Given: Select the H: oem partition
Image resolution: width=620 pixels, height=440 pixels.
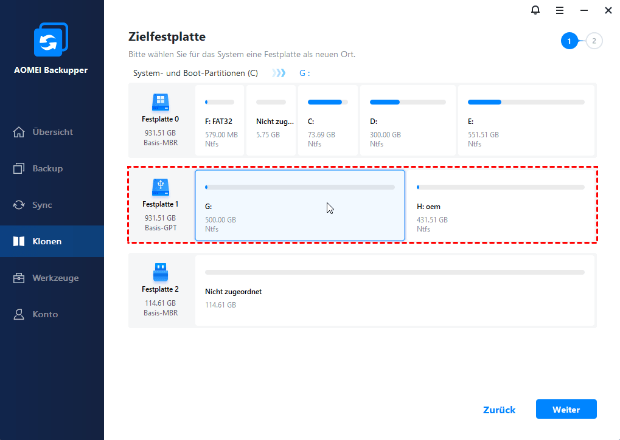Looking at the screenshot, I should pyautogui.click(x=501, y=205).
